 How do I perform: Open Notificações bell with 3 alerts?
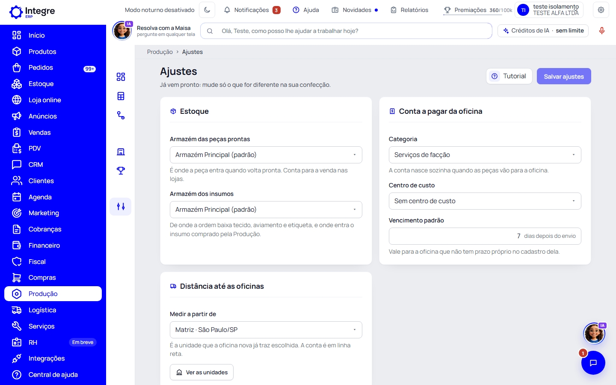point(252,10)
